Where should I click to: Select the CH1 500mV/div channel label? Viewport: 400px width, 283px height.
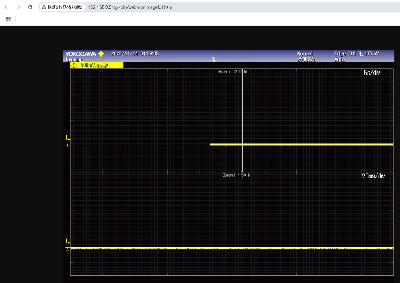[x=96, y=66]
